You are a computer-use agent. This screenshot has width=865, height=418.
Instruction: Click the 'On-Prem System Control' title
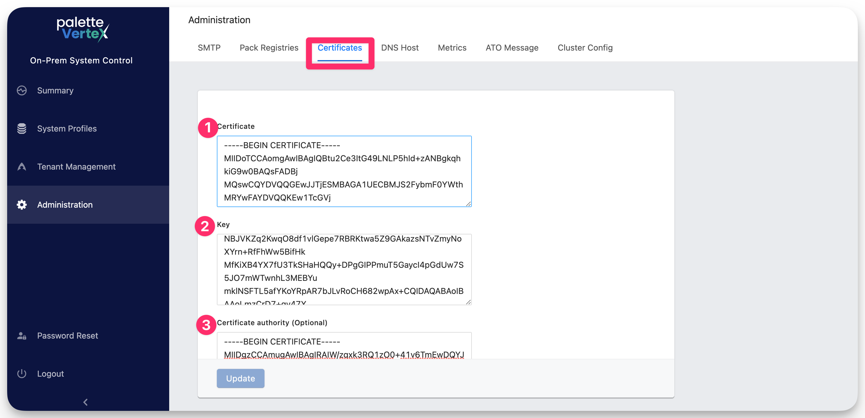pos(81,60)
